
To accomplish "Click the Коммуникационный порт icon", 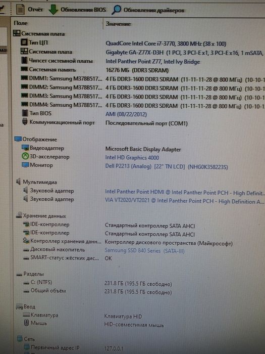I will (x=25, y=122).
